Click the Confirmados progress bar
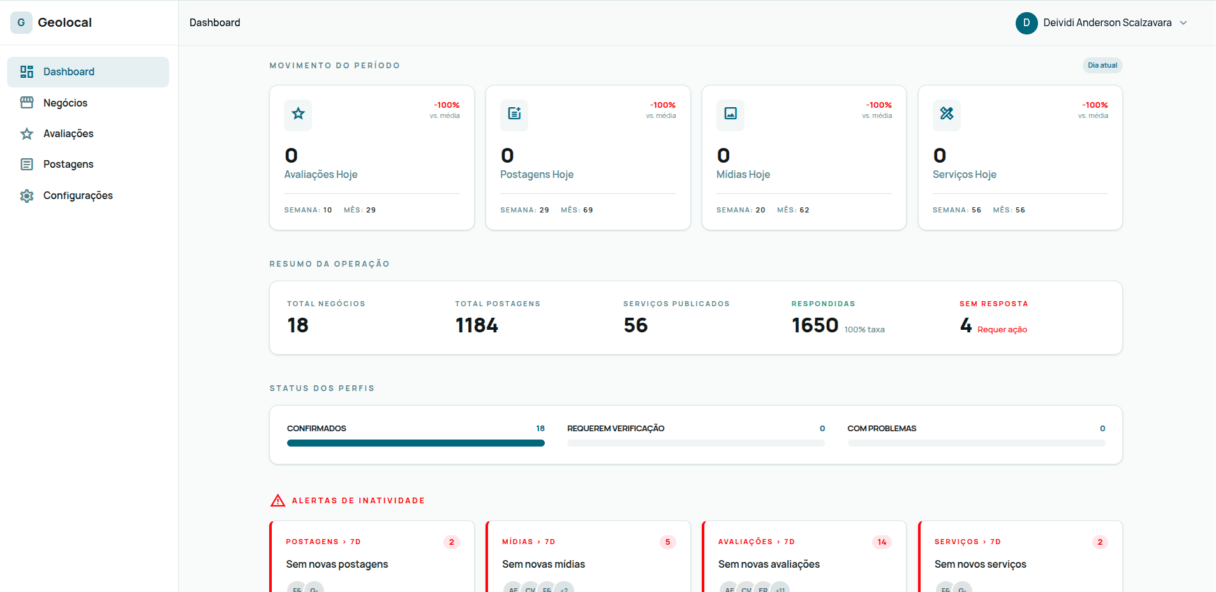This screenshot has width=1216, height=592. [416, 443]
